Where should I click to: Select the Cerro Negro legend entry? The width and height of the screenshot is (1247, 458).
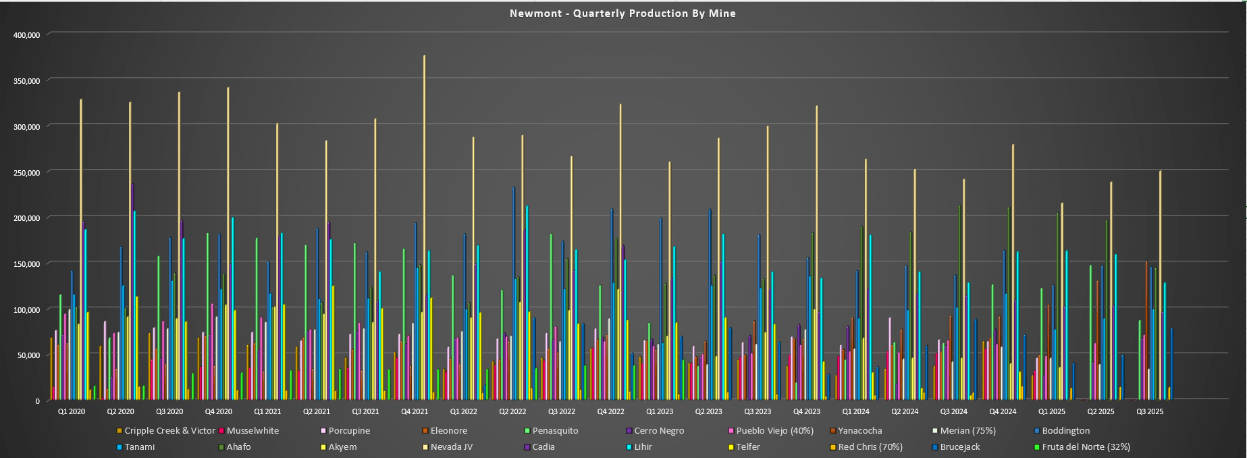tap(654, 430)
